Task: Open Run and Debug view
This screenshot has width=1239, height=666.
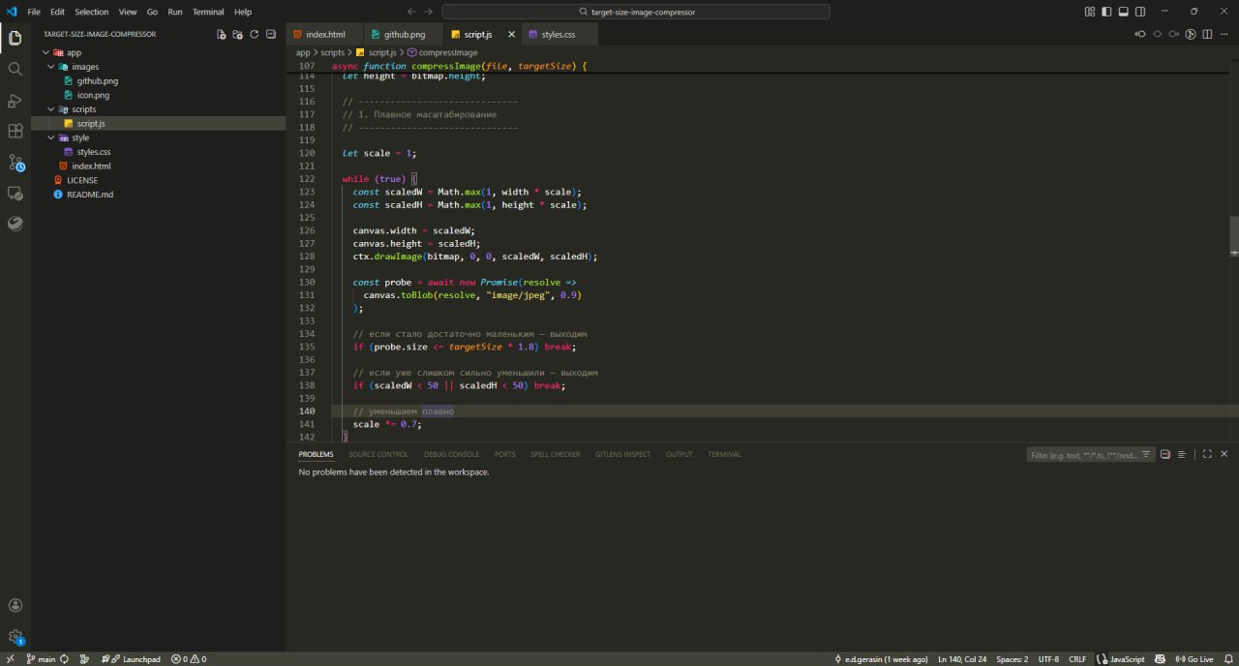Action: (x=15, y=101)
